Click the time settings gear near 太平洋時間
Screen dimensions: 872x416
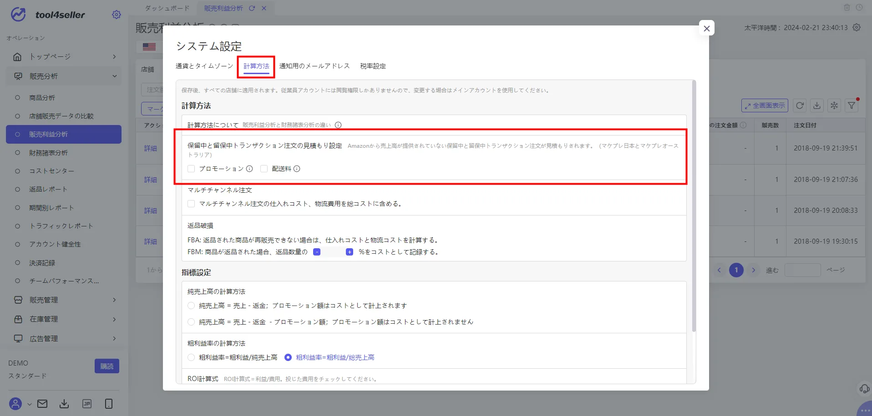pyautogui.click(x=857, y=27)
